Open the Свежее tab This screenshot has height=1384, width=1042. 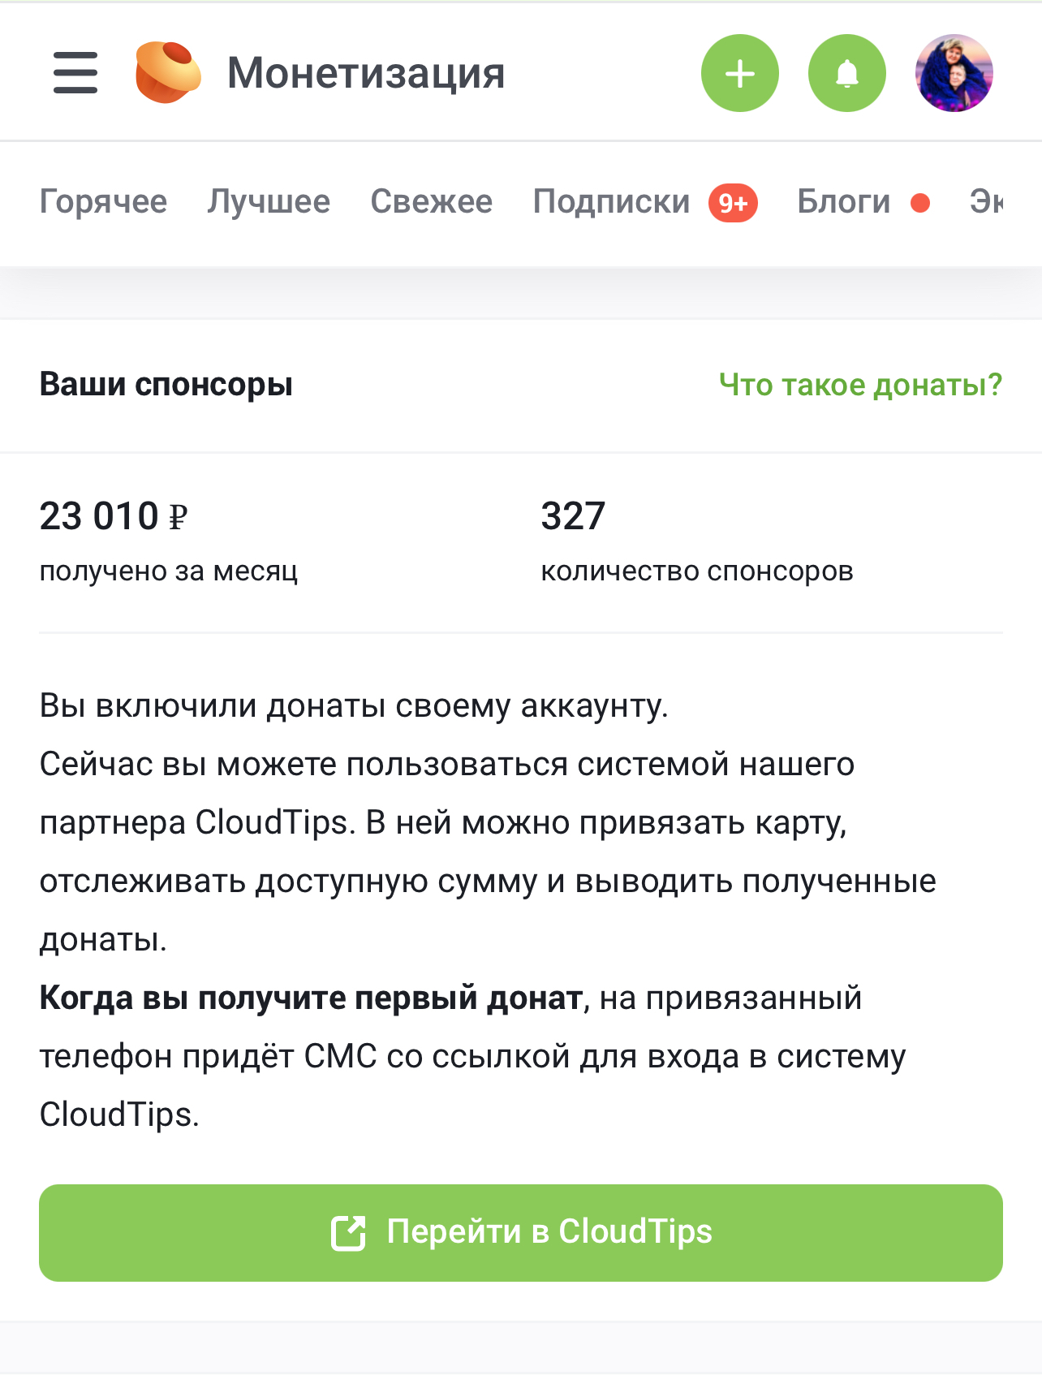tap(431, 201)
